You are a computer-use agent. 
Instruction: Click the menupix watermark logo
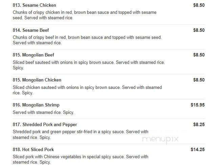click(160, 139)
